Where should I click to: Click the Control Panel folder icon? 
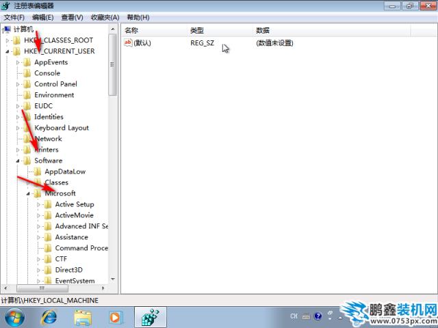tap(27, 84)
